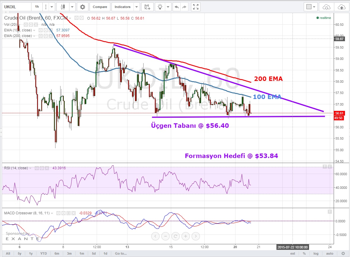Viewport: 350px width, 257px height.
Task: Select the YTD time range
Action: 44,253
